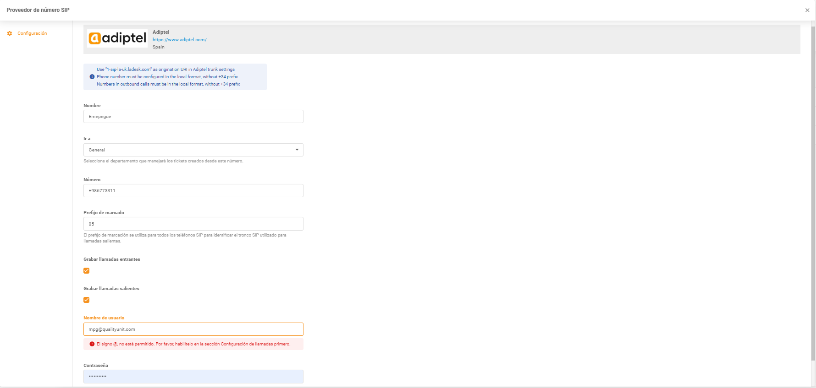Click the Nombre field containing Emepegue
816x388 pixels.
click(x=193, y=117)
